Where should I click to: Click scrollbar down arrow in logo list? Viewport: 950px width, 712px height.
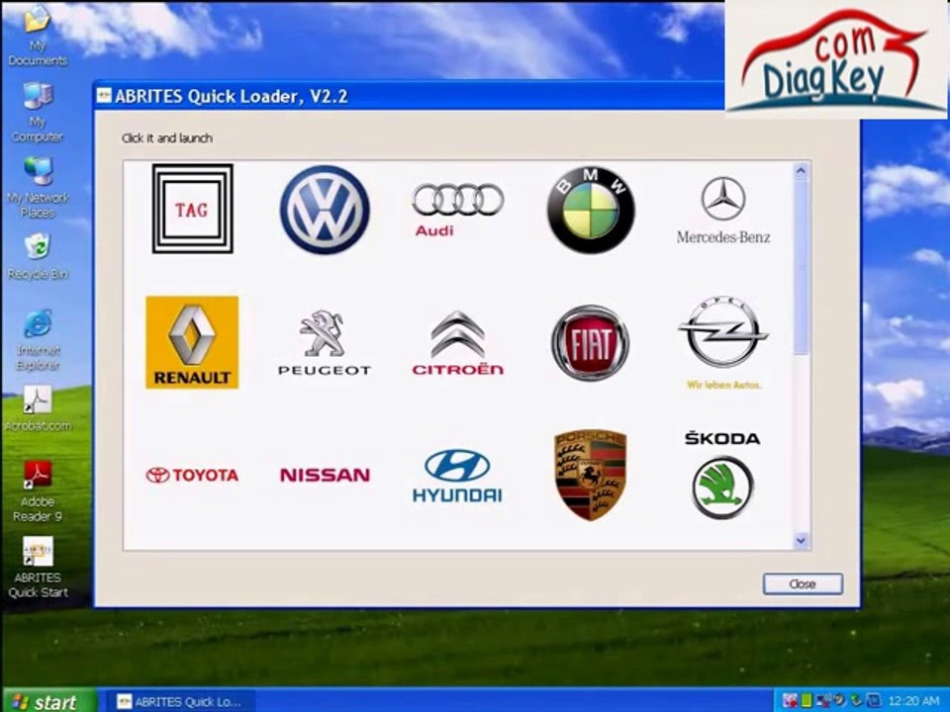[801, 540]
